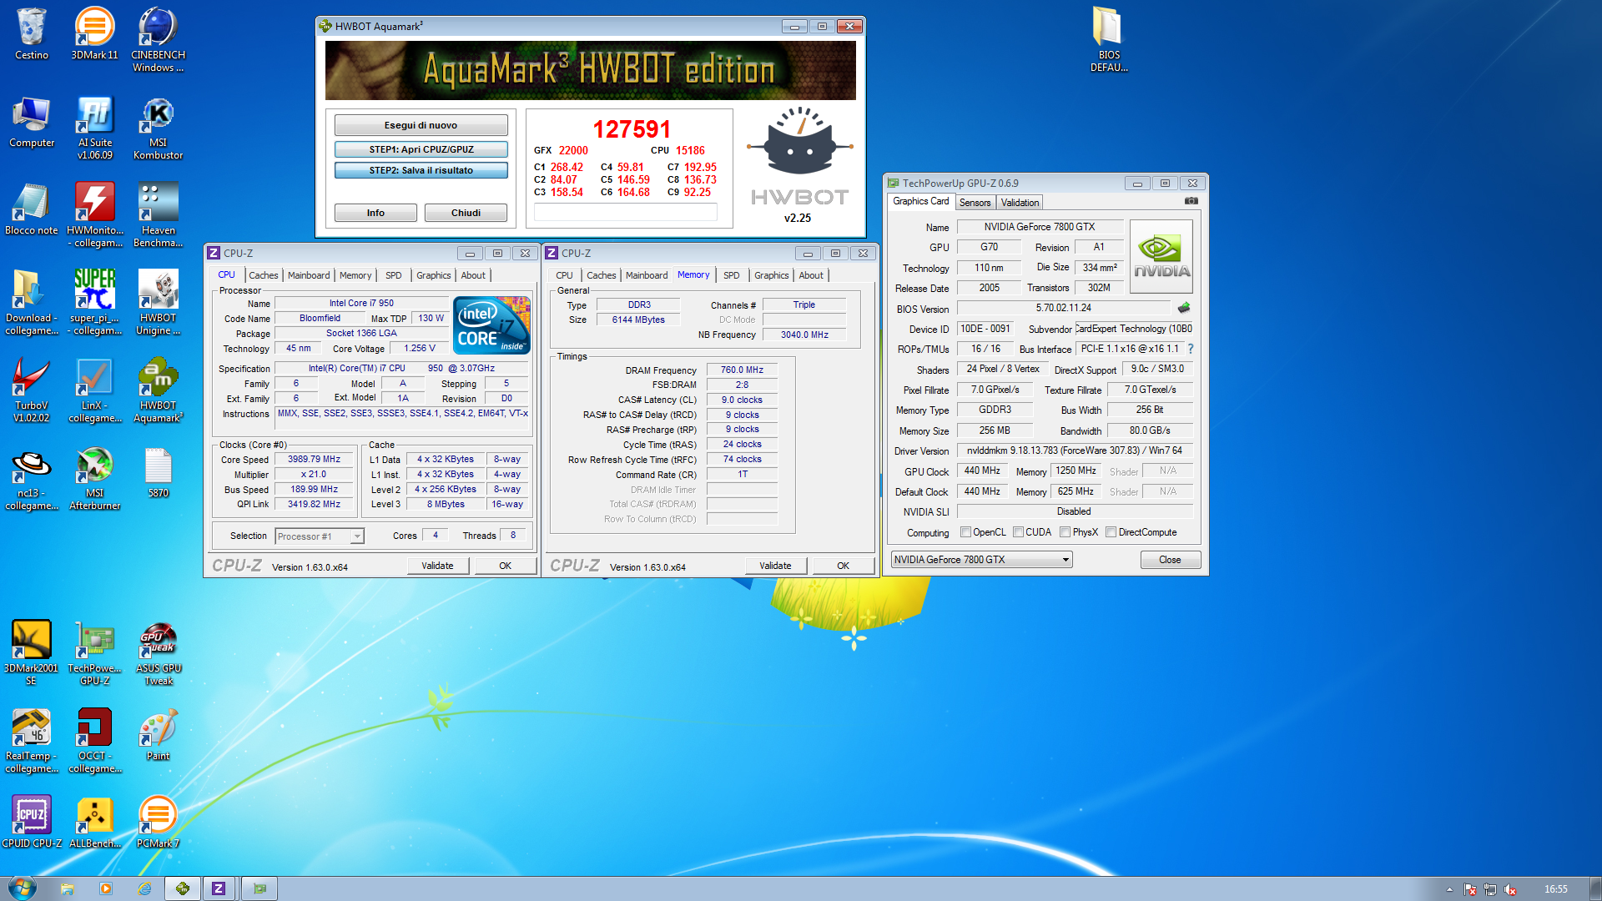Click Chiudi button in Aquamark
This screenshot has height=901, width=1602.
coord(466,213)
